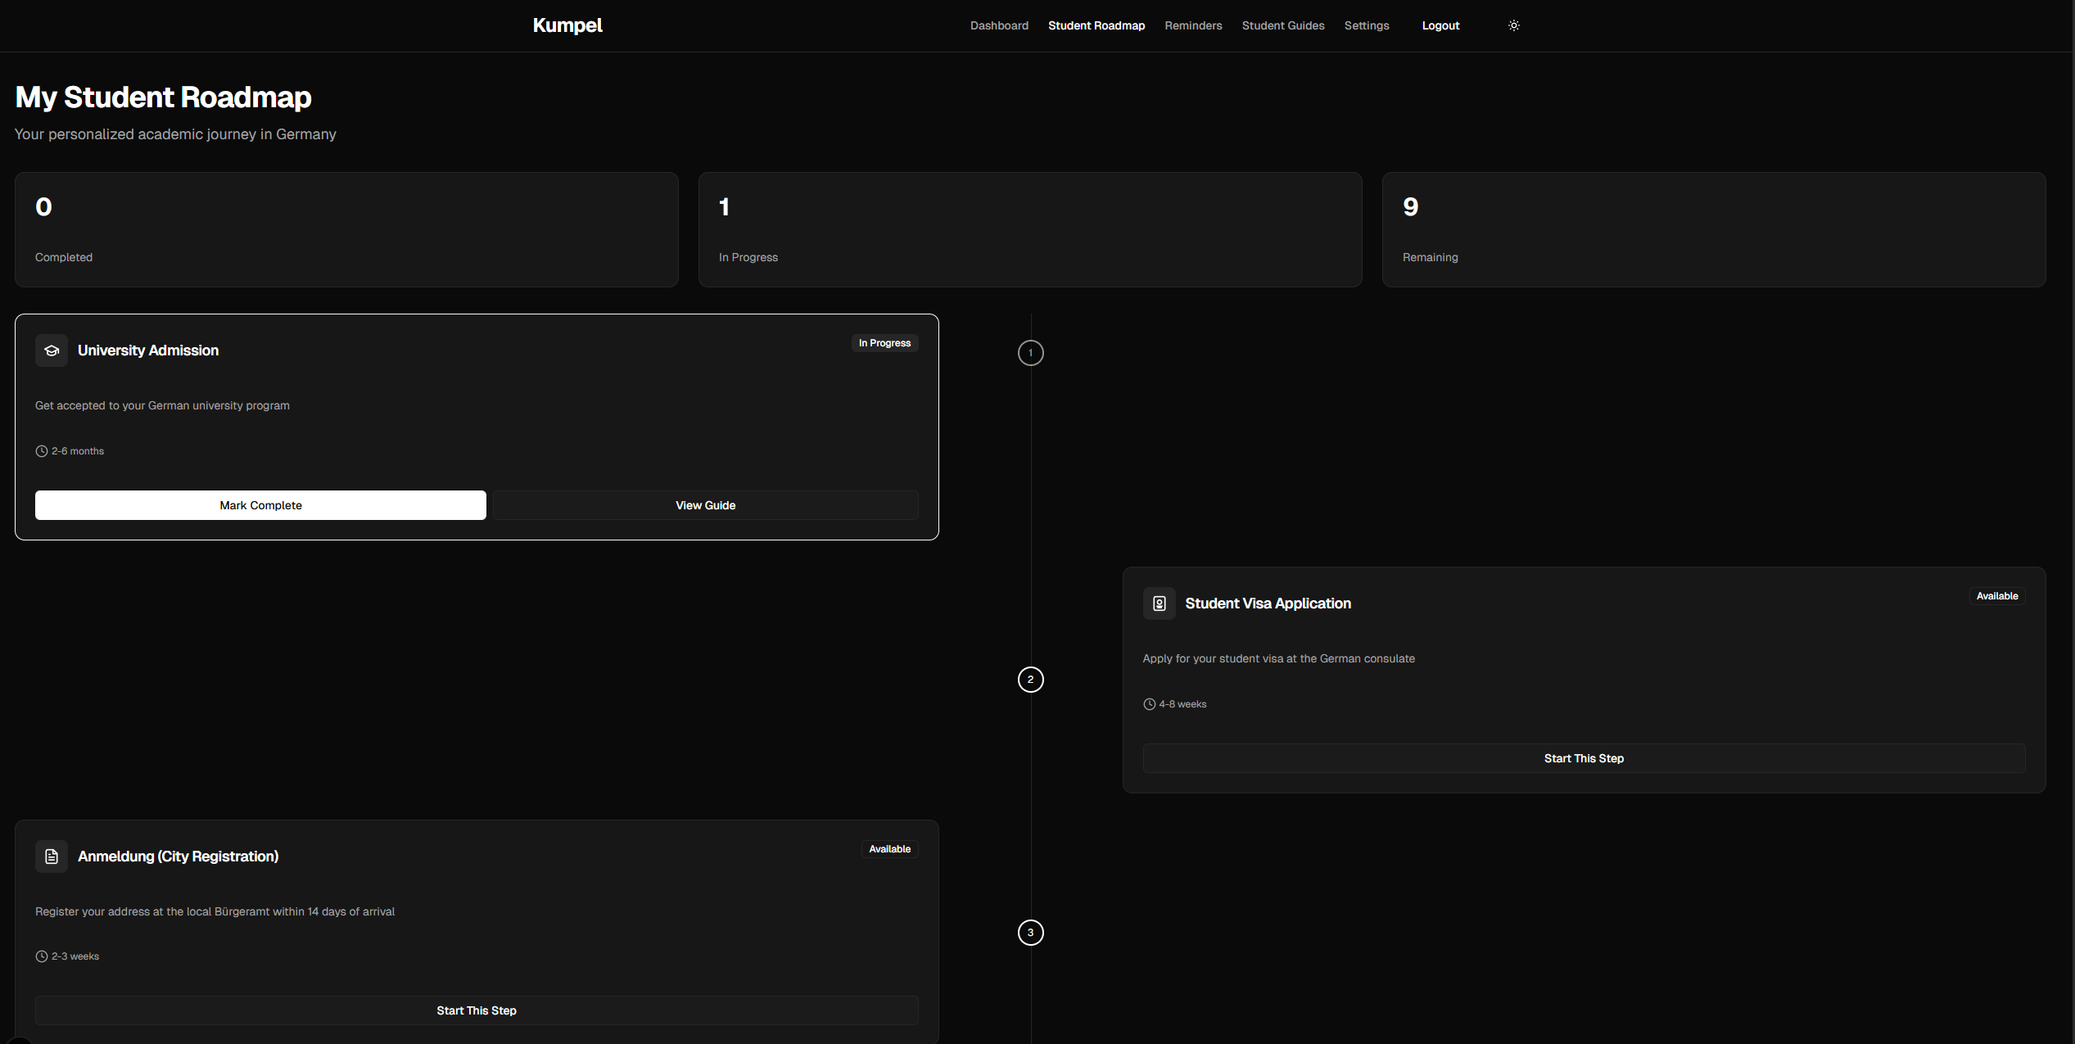Click the Completed stat card
The height and width of the screenshot is (1044, 2075).
point(346,229)
